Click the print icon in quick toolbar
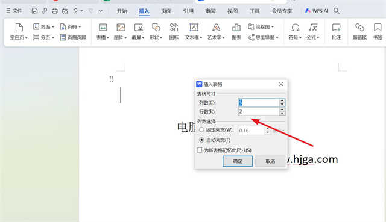This screenshot has width=386, height=222. (x=55, y=11)
